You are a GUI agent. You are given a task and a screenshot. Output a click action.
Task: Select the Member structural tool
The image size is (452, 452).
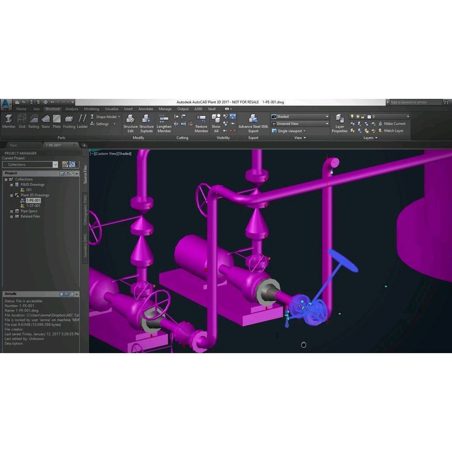(x=9, y=121)
